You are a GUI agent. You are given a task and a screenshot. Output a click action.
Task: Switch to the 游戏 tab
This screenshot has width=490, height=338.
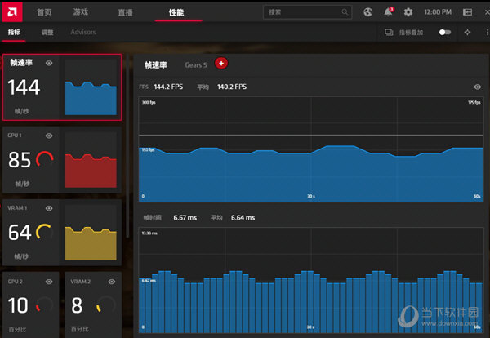81,12
